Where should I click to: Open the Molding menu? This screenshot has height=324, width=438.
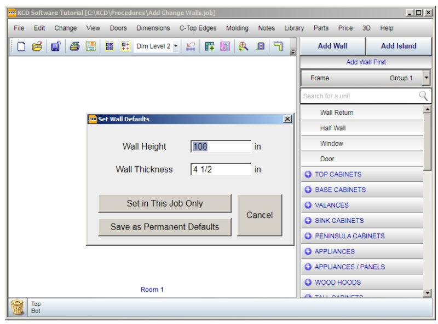coord(237,28)
